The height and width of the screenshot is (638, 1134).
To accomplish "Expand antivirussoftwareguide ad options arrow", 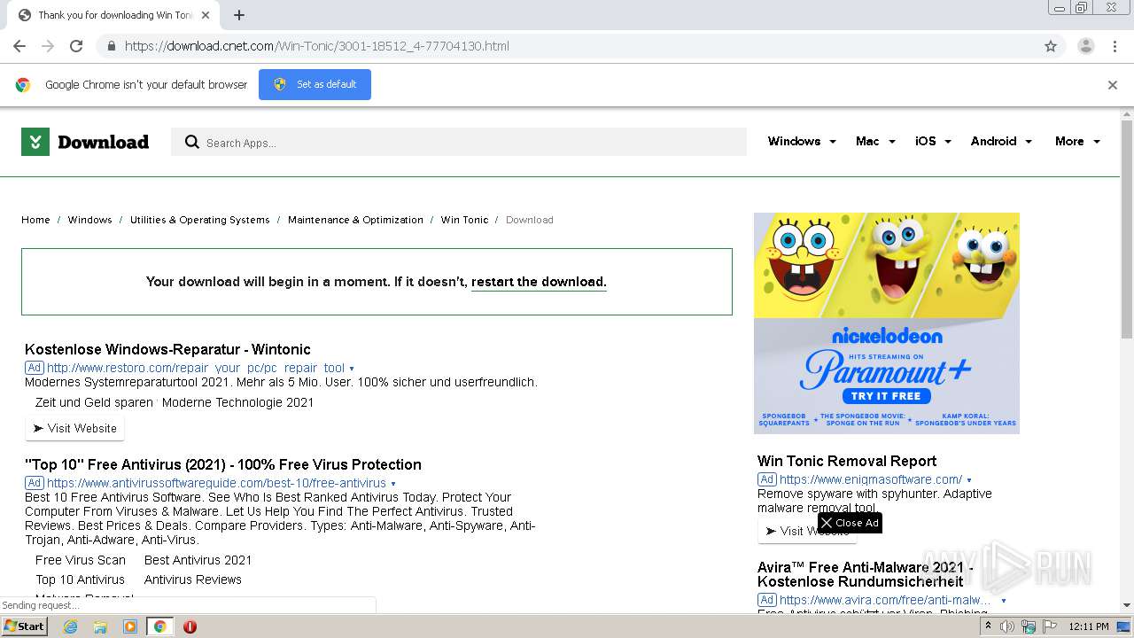I will point(393,484).
